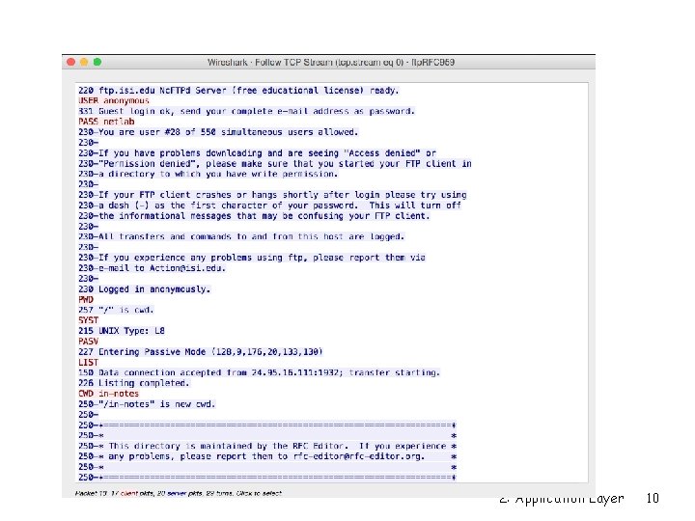The height and width of the screenshot is (521, 695).
Task: Click the Wireshark Follow TCP Stream title
Action: (331, 63)
